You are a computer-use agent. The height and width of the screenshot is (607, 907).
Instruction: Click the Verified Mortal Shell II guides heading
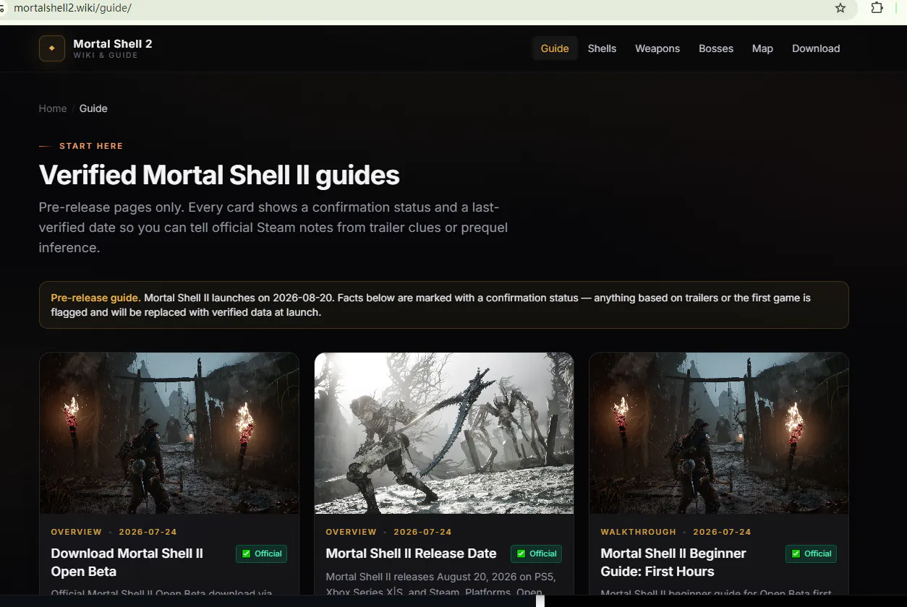pyautogui.click(x=219, y=175)
